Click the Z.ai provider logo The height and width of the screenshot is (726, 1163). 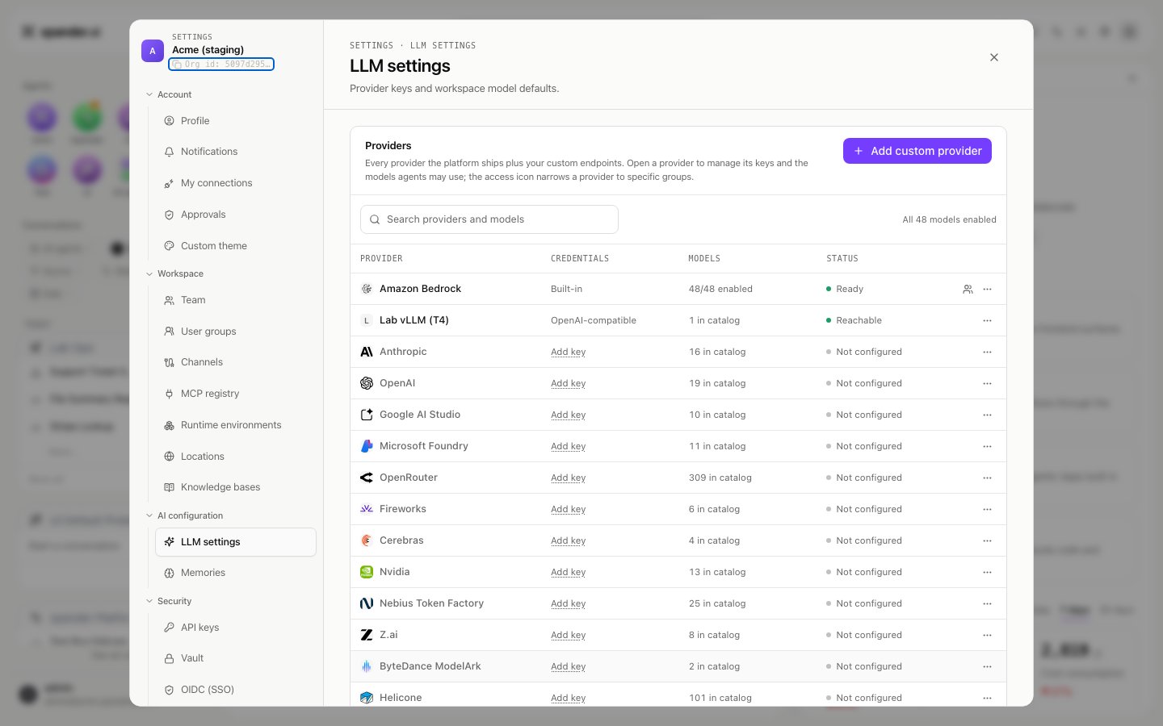point(367,635)
